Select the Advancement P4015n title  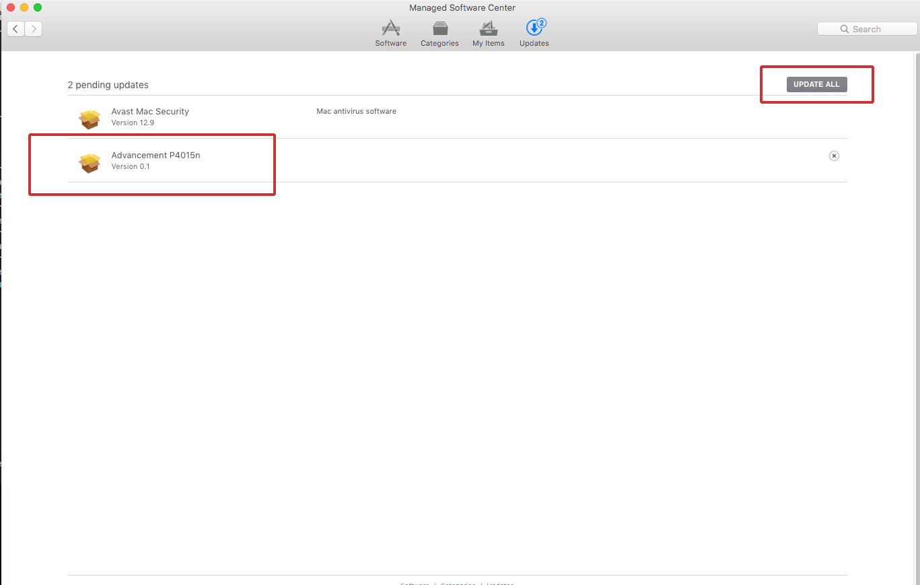click(x=155, y=156)
